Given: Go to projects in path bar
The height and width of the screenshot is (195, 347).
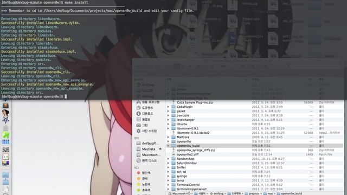Looking at the screenshot, I should [x=252, y=193].
